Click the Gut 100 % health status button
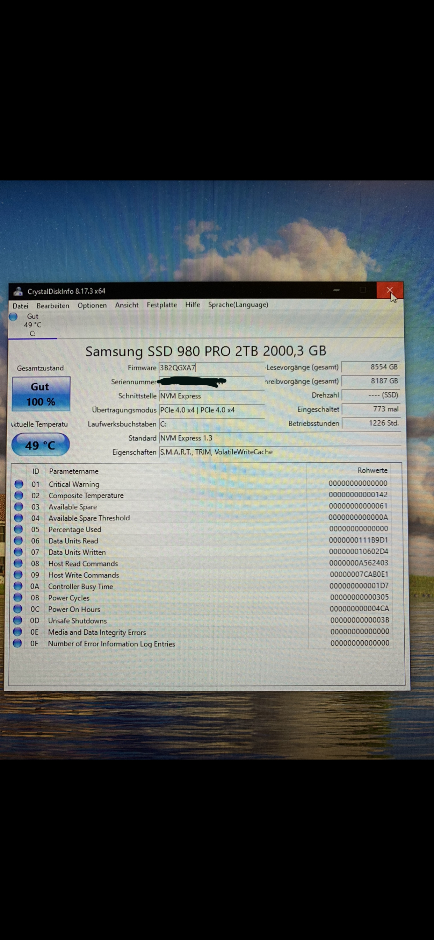The image size is (434, 940). point(41,394)
